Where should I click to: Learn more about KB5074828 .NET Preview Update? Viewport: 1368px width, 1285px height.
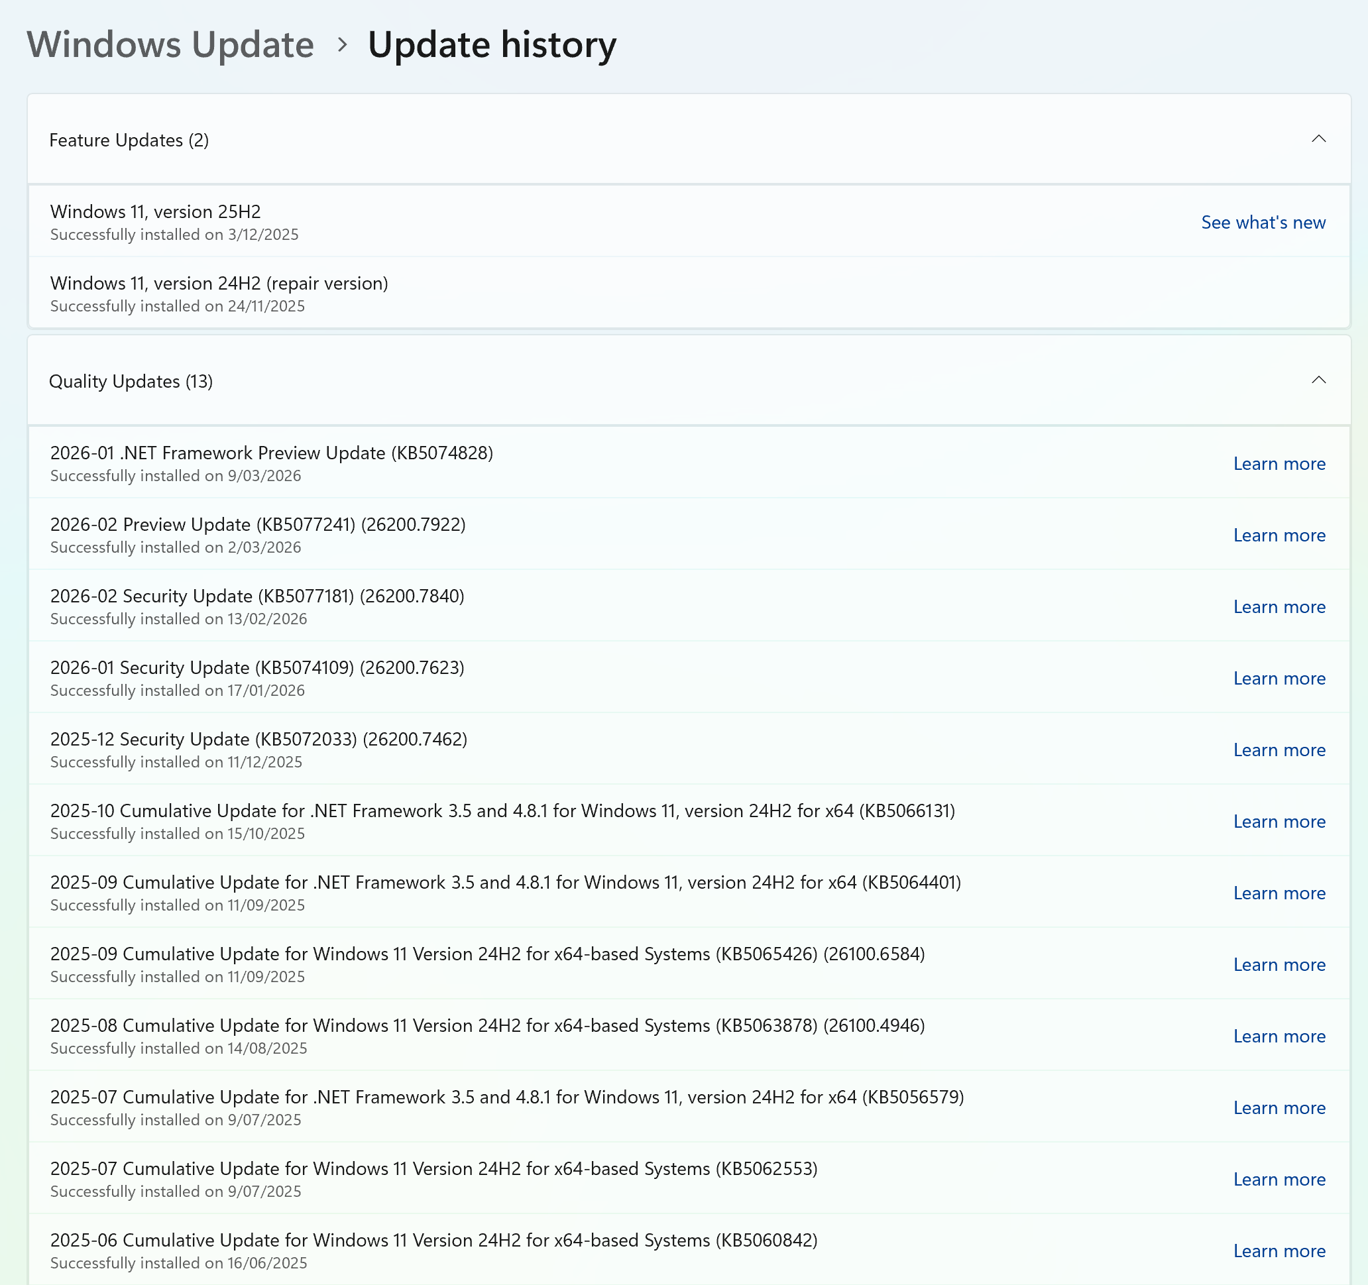pyautogui.click(x=1279, y=464)
